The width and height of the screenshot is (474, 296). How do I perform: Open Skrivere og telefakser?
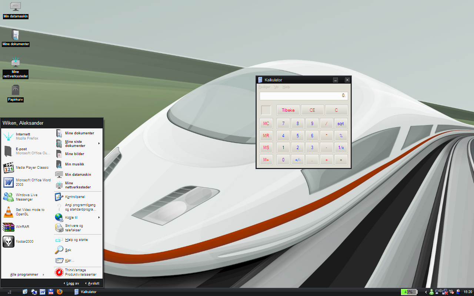78,228
